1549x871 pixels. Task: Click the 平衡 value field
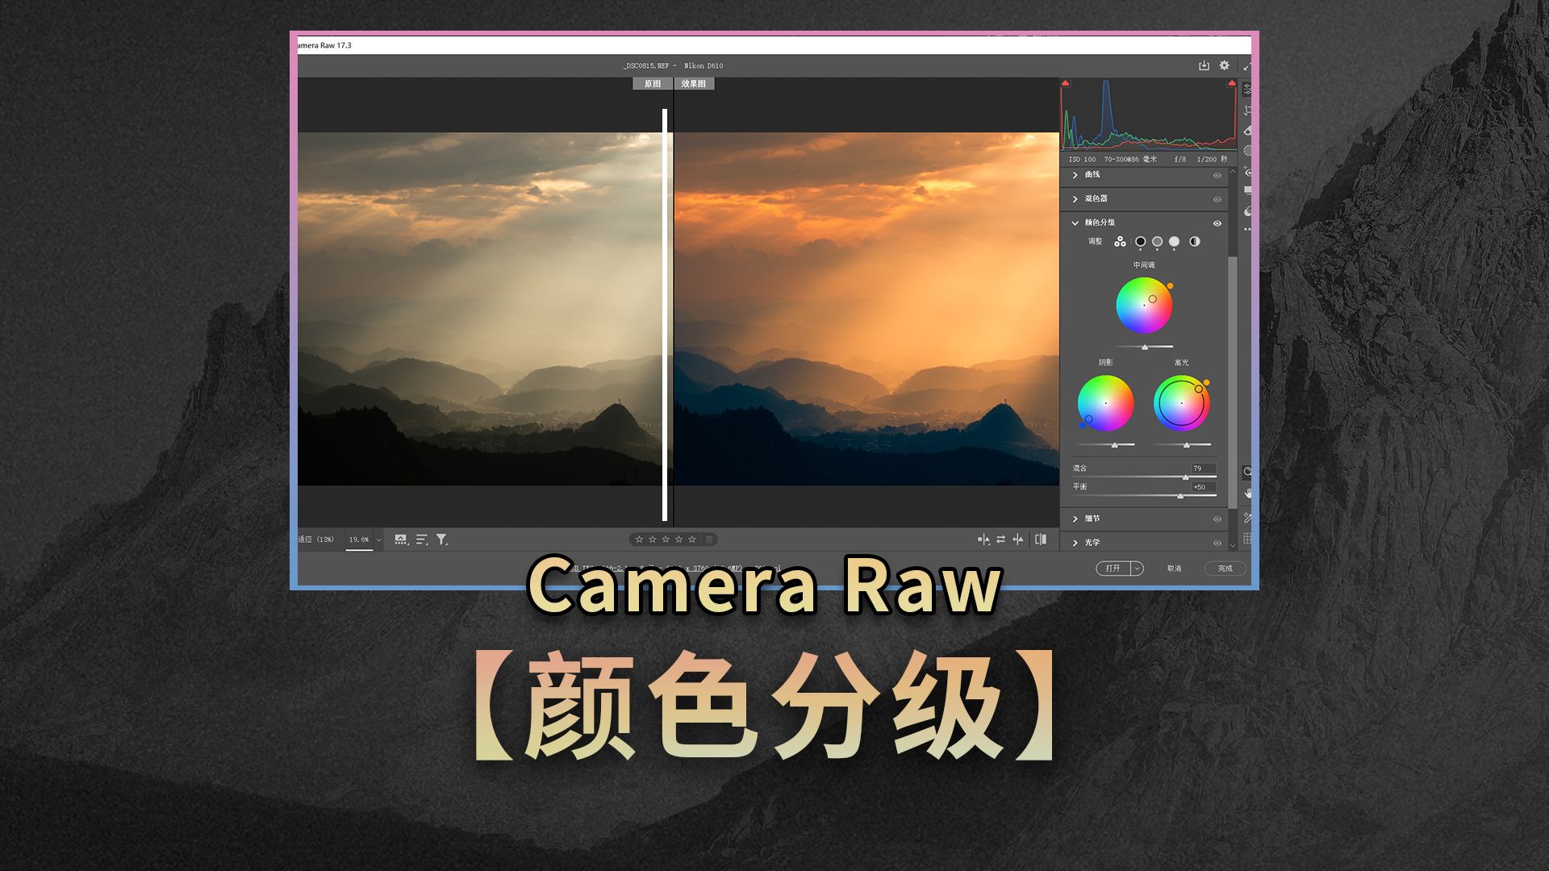point(1203,487)
